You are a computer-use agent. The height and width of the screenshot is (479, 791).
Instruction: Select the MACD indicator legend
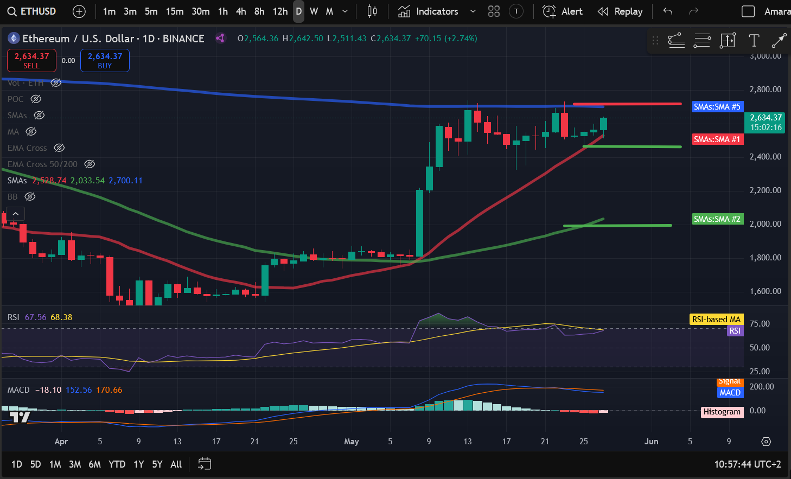(x=65, y=389)
